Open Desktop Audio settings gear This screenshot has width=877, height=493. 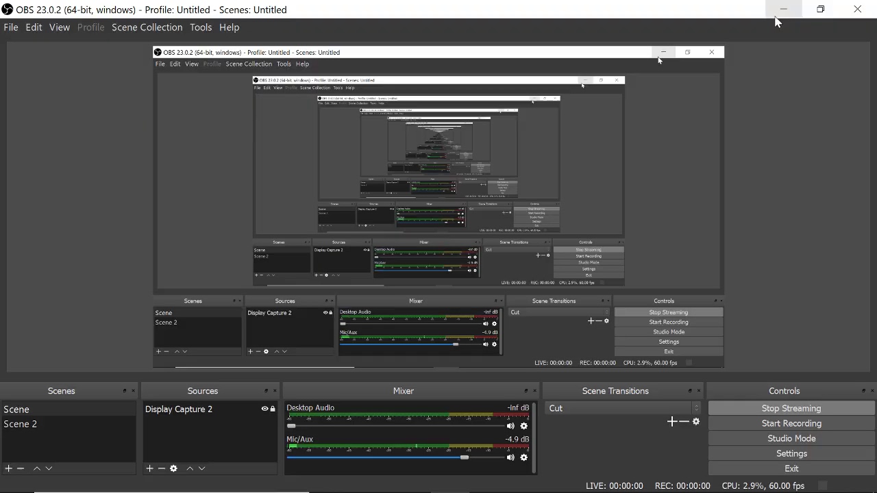tap(524, 426)
